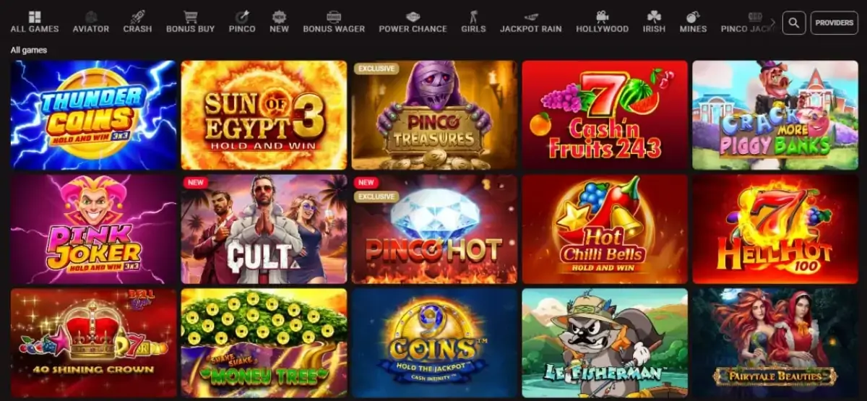Choose the Crash rocket category

[x=137, y=22]
